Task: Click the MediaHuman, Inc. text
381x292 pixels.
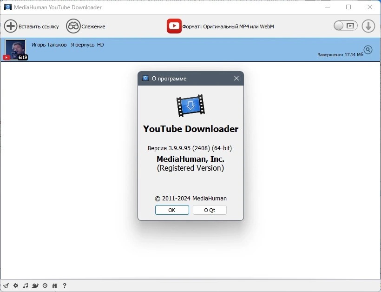Action: (x=190, y=159)
